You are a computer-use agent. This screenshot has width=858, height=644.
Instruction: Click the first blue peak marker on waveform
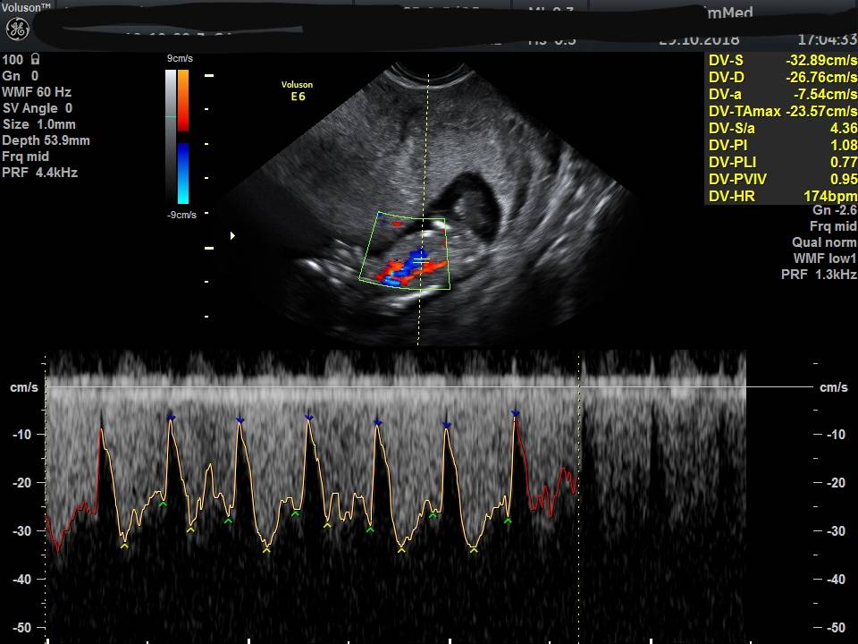tap(171, 418)
